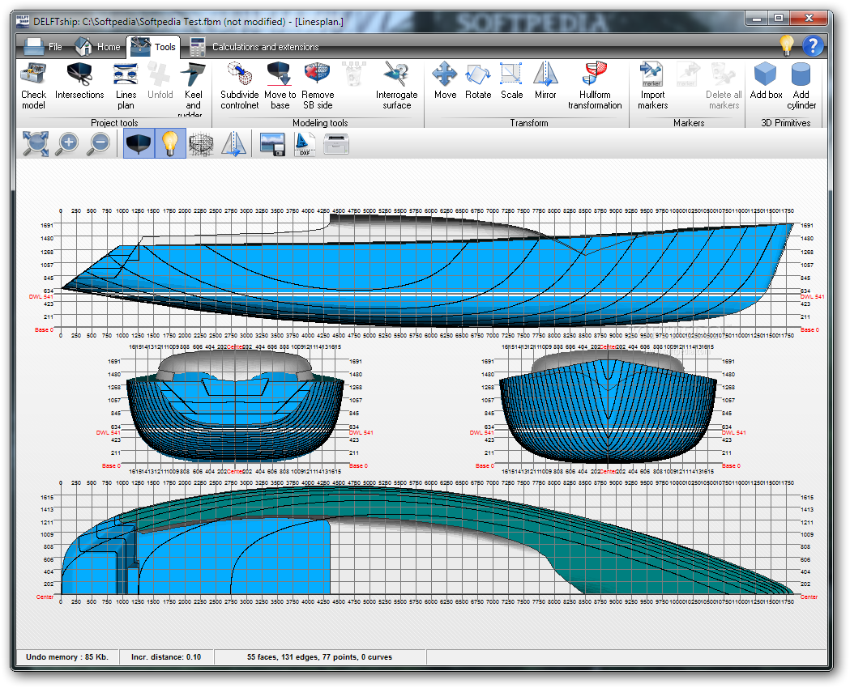The height and width of the screenshot is (688, 850).
Task: Run the Check model tool
Action: 33,87
